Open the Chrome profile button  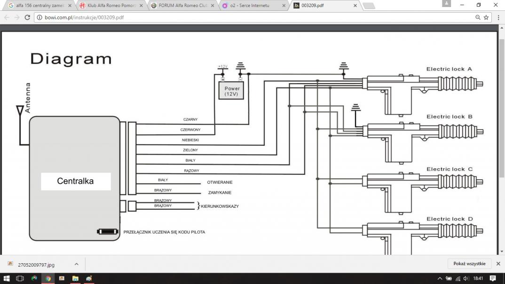[x=446, y=4]
